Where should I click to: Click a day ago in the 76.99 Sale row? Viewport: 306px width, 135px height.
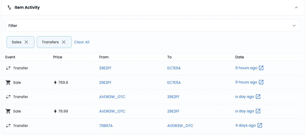coord(245,111)
